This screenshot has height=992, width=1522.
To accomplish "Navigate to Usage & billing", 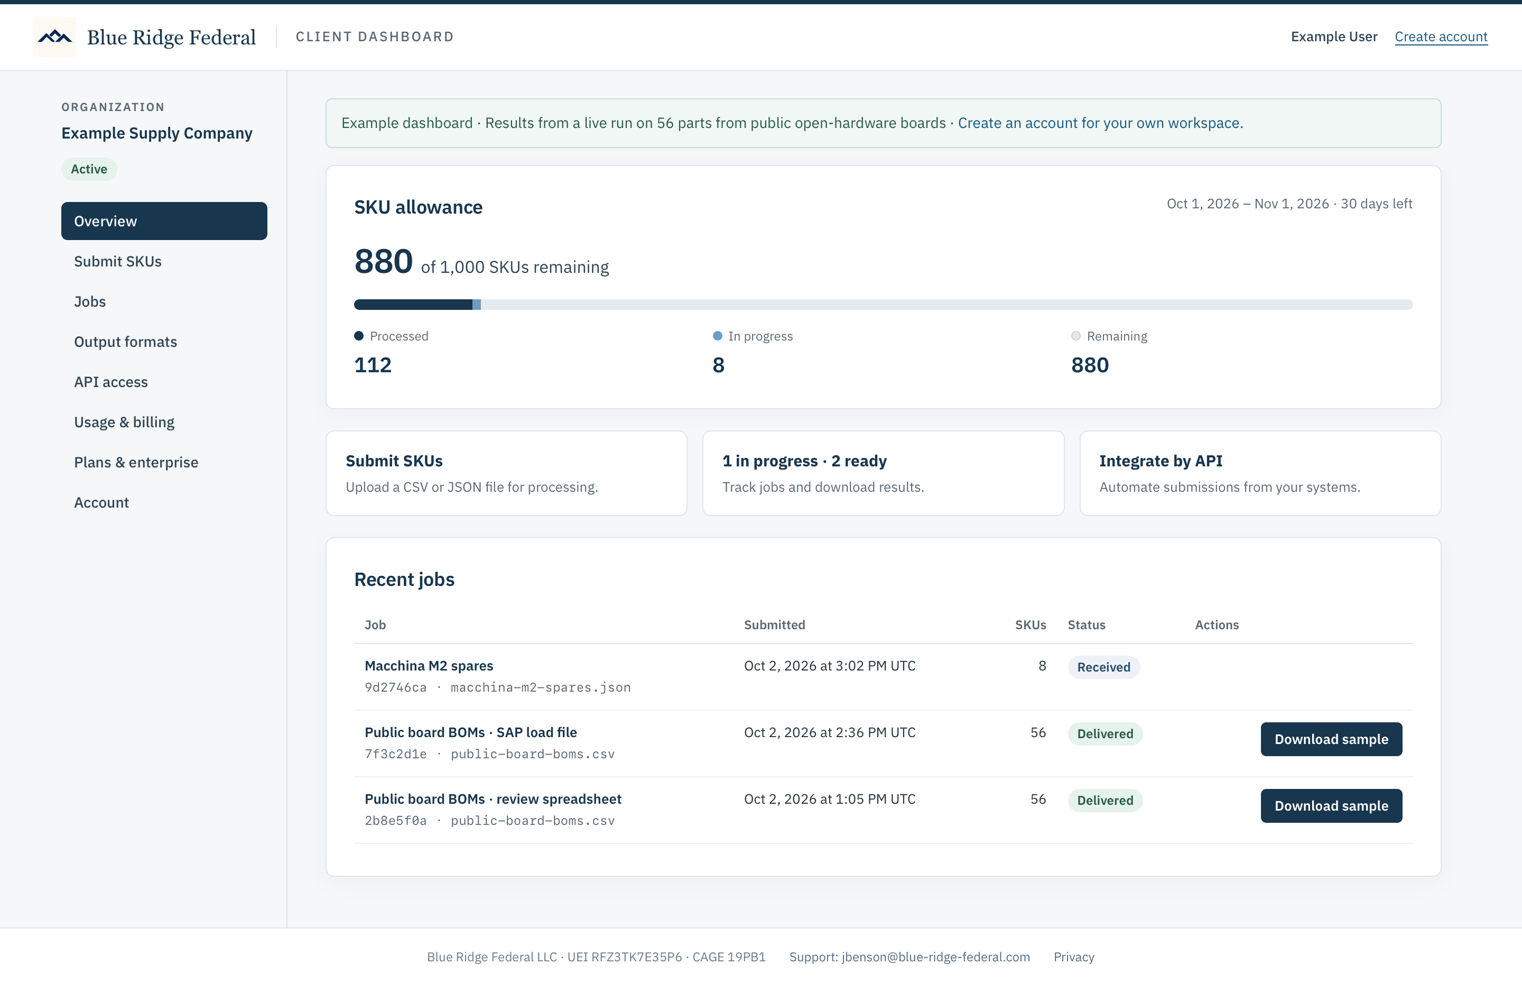I will tap(164, 422).
